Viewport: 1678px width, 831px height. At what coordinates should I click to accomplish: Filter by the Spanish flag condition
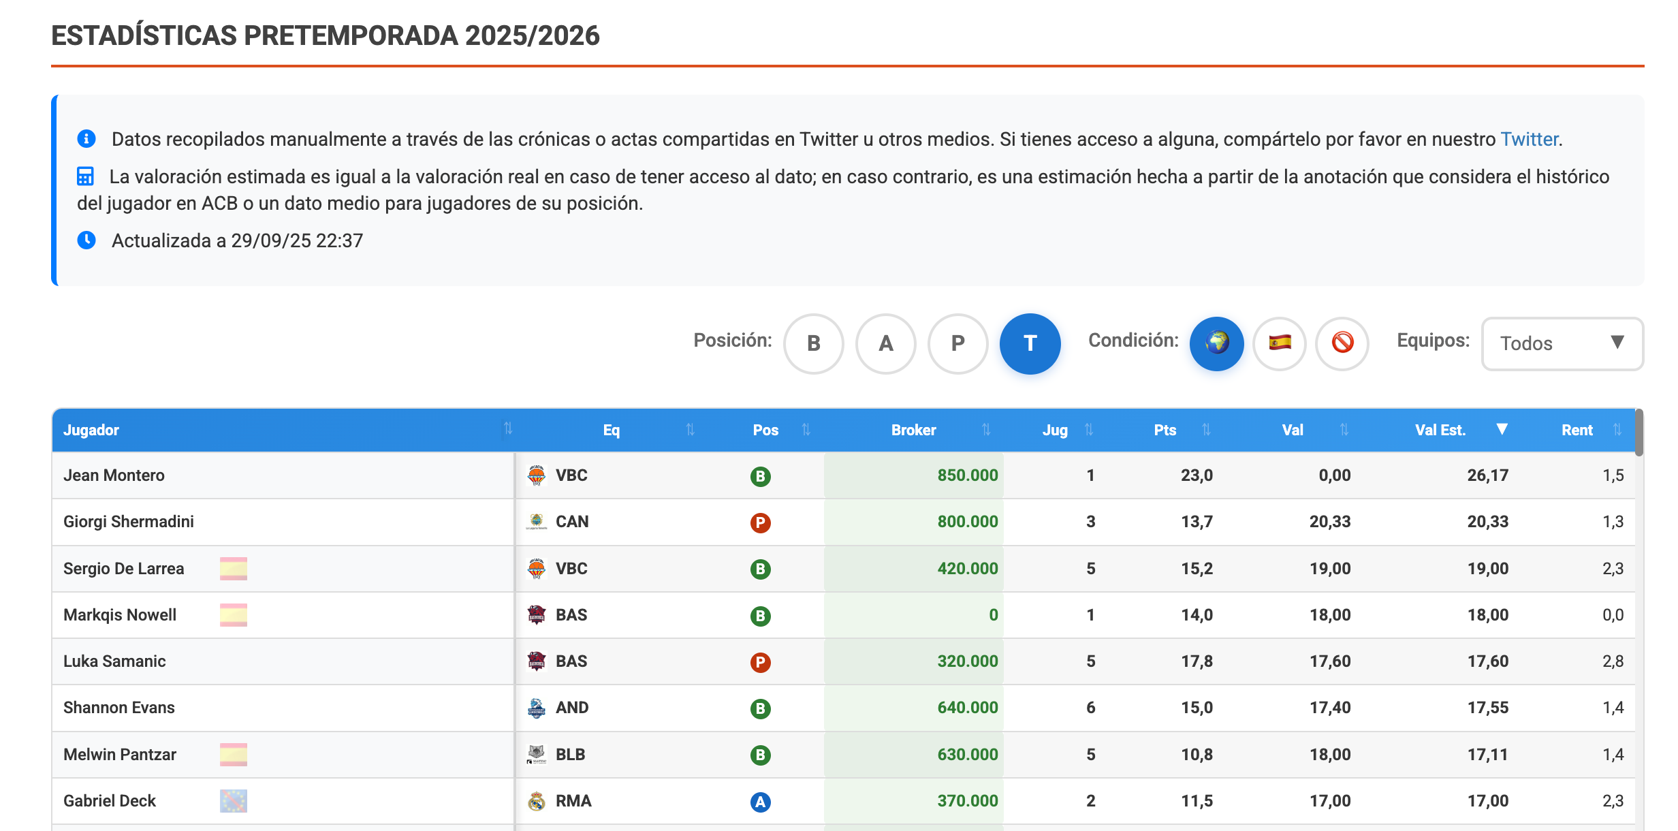click(1280, 343)
